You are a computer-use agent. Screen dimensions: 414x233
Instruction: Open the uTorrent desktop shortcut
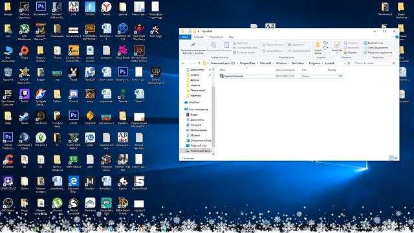point(57,205)
